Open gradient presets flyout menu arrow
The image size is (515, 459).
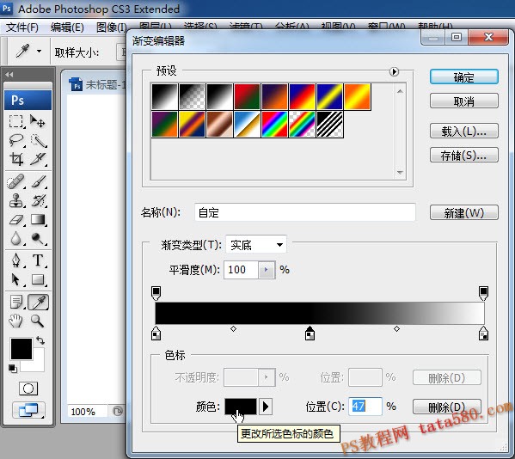(394, 71)
